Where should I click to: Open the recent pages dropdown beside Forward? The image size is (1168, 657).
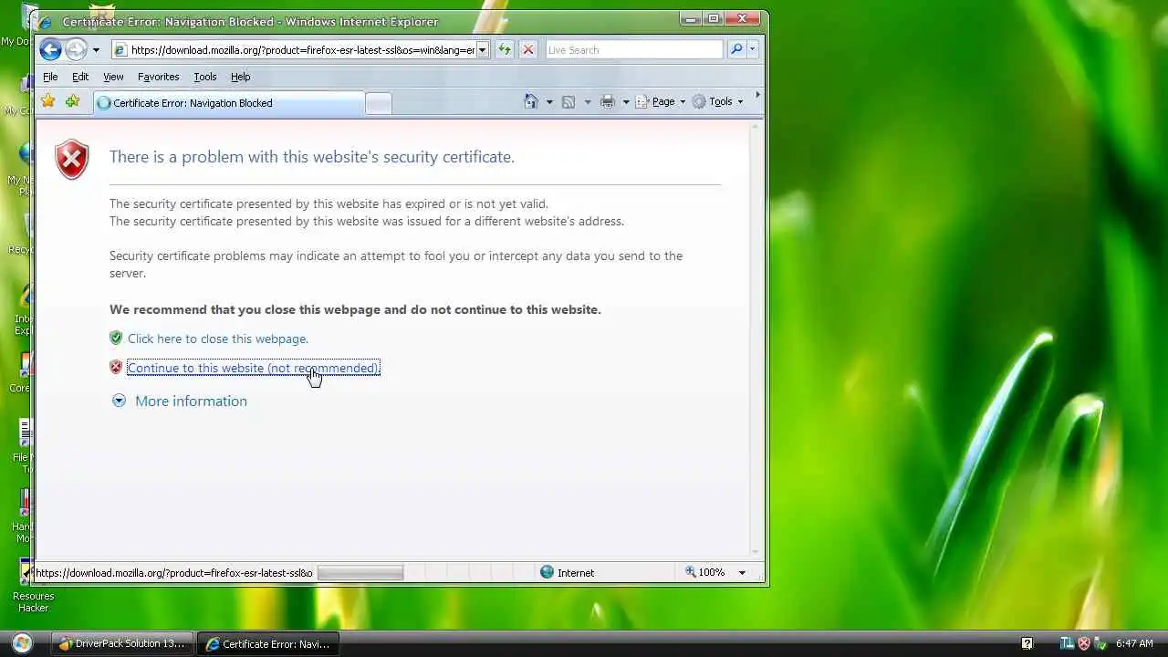96,50
